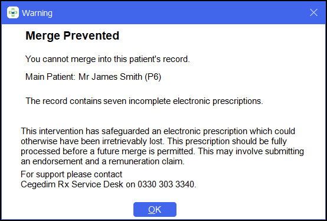This screenshot has height=221, width=327.
Task: Close the Warning dialog with X
Action: pyautogui.click(x=313, y=13)
